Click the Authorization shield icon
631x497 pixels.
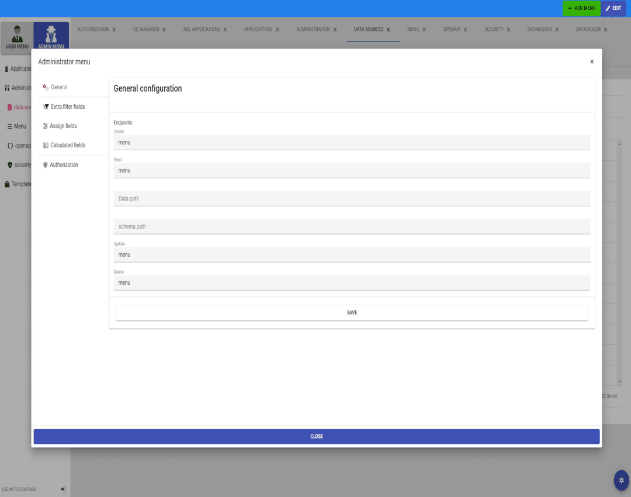click(x=46, y=165)
